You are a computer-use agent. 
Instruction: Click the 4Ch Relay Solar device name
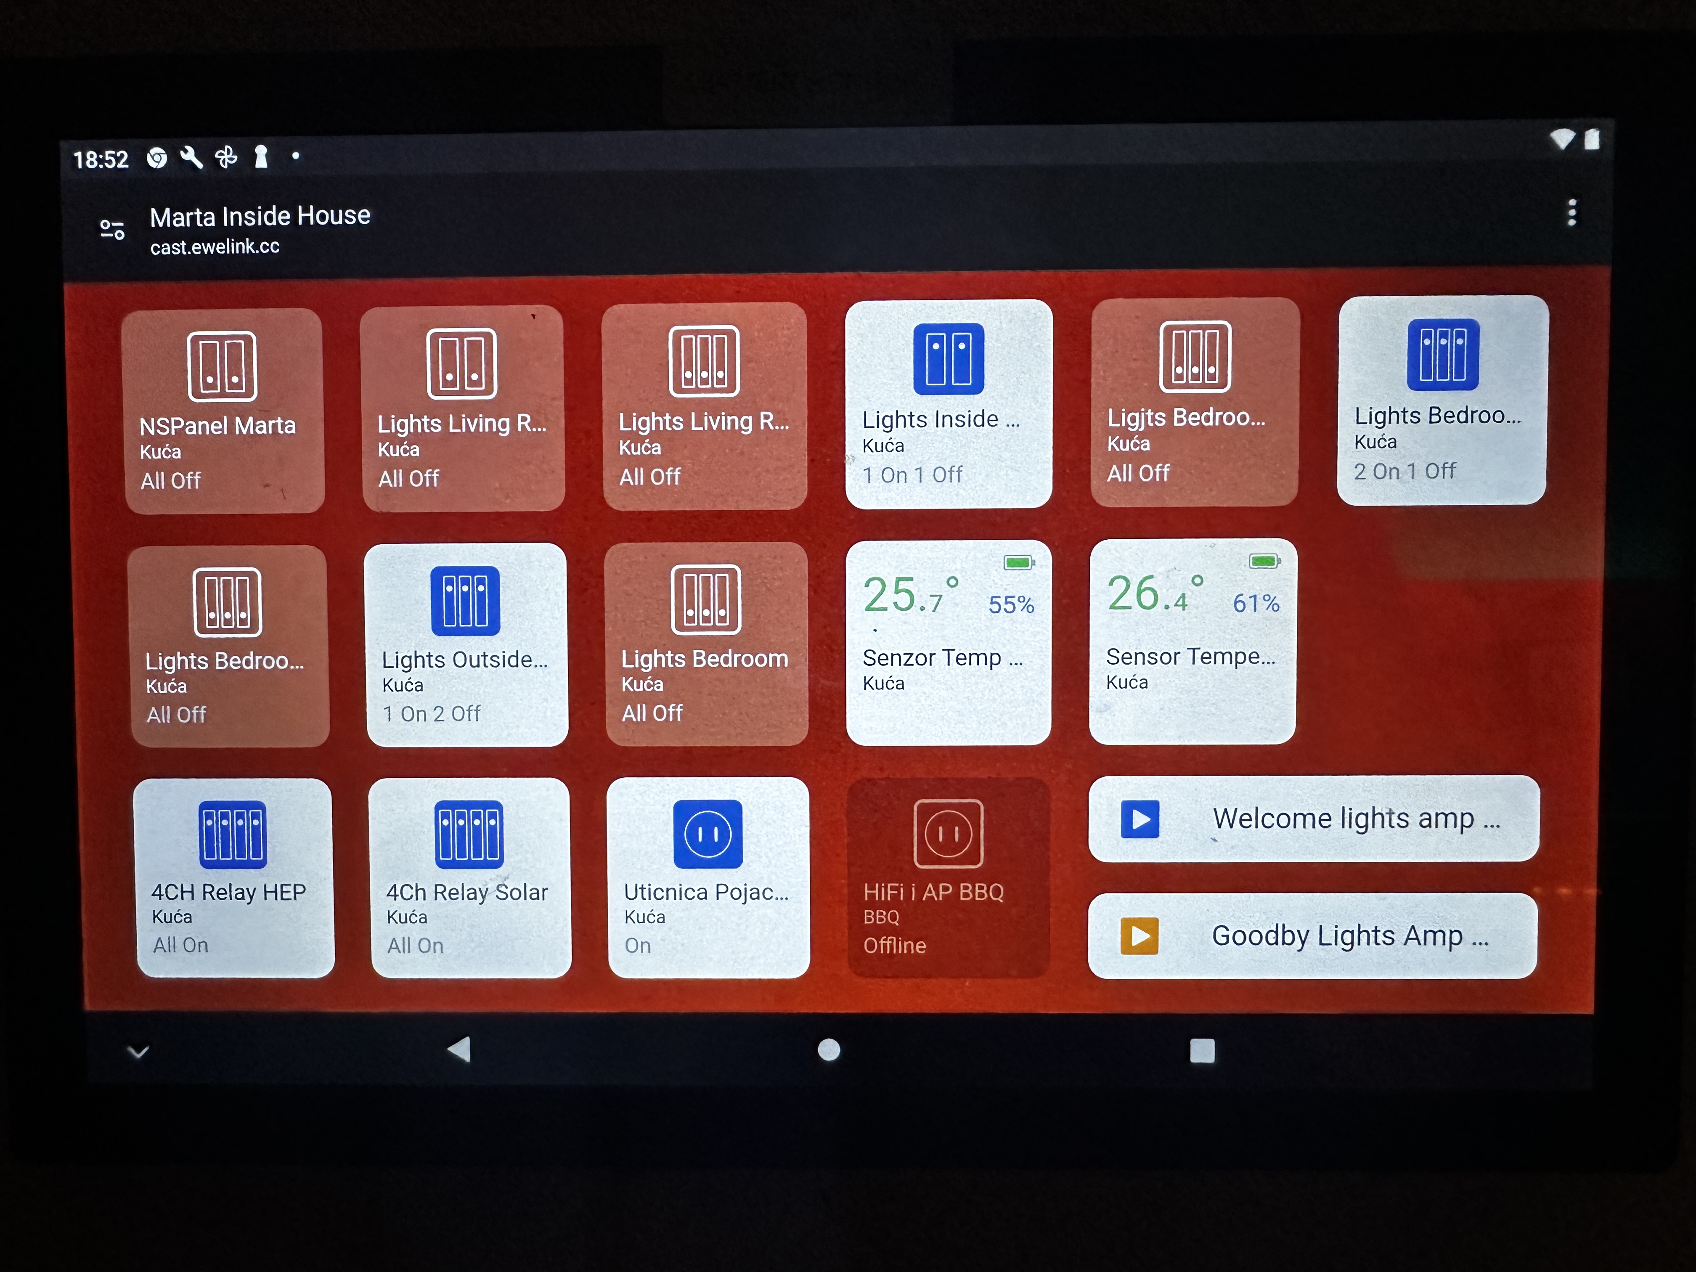[x=467, y=893]
